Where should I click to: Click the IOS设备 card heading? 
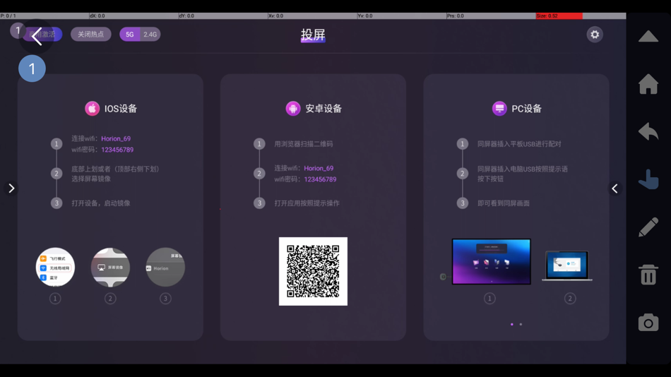[x=121, y=109]
